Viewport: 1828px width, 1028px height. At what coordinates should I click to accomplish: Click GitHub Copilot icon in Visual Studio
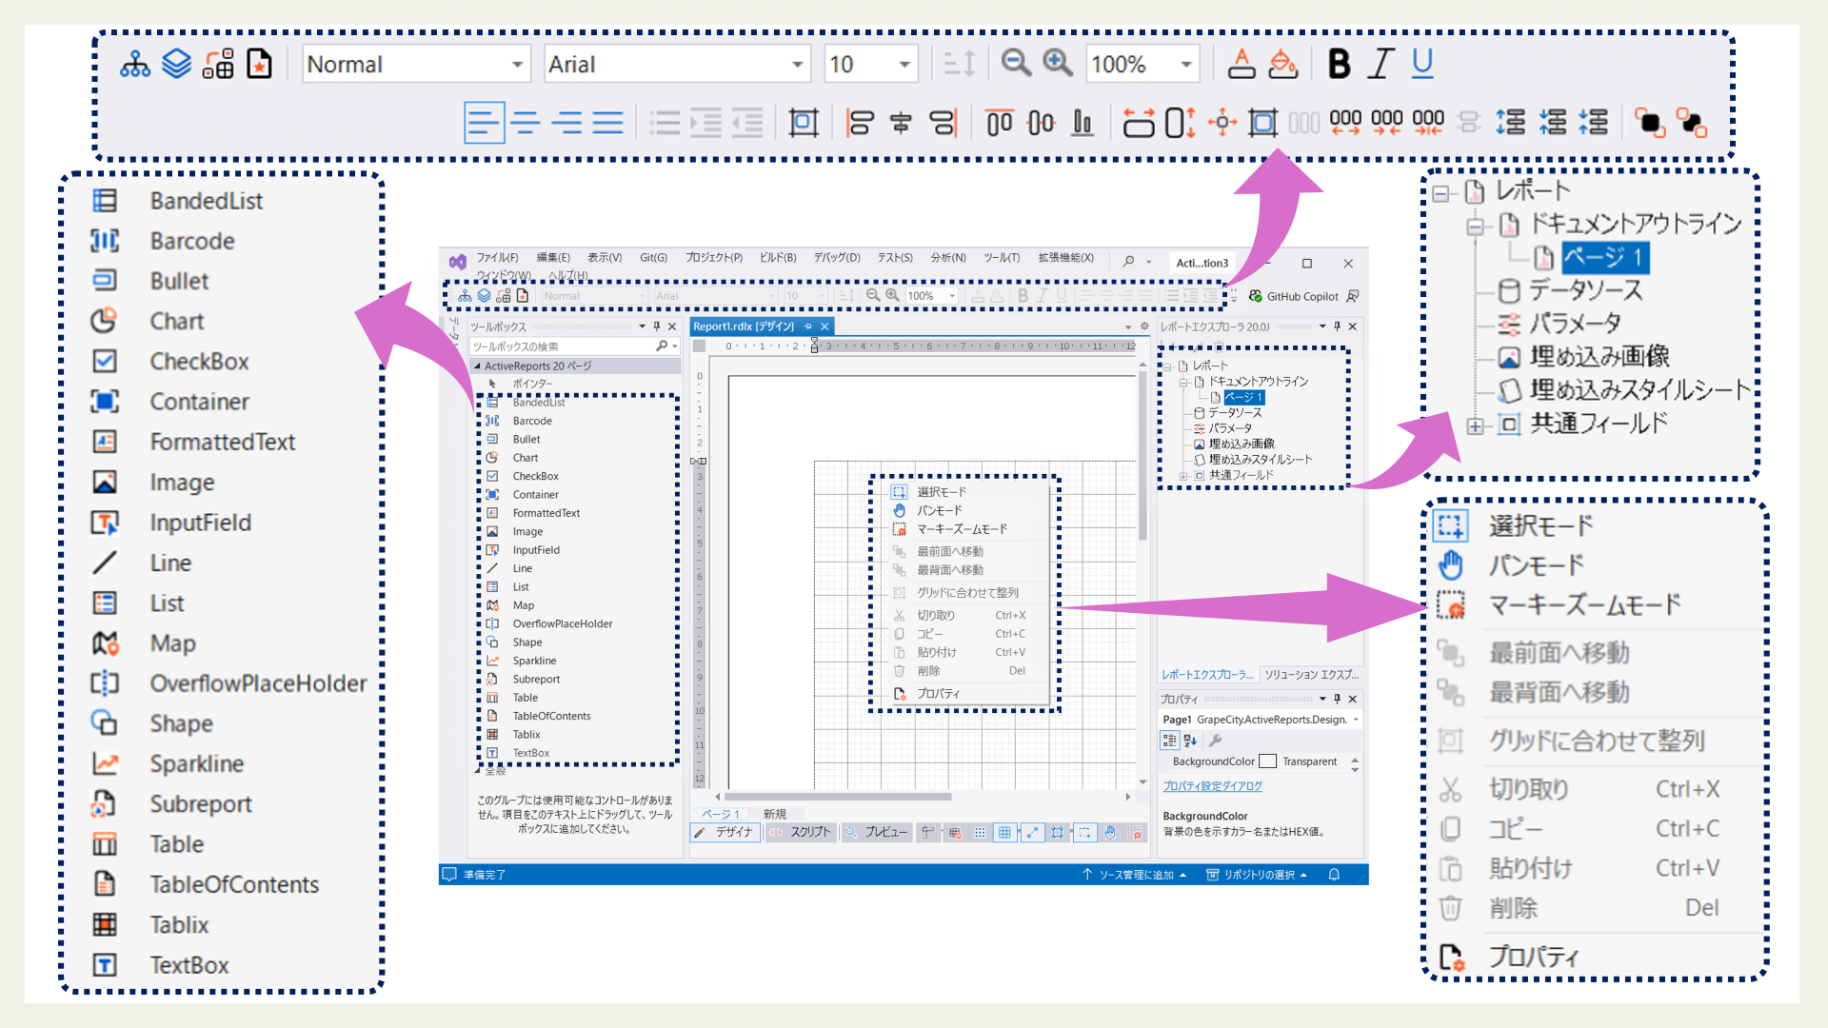tap(1256, 296)
